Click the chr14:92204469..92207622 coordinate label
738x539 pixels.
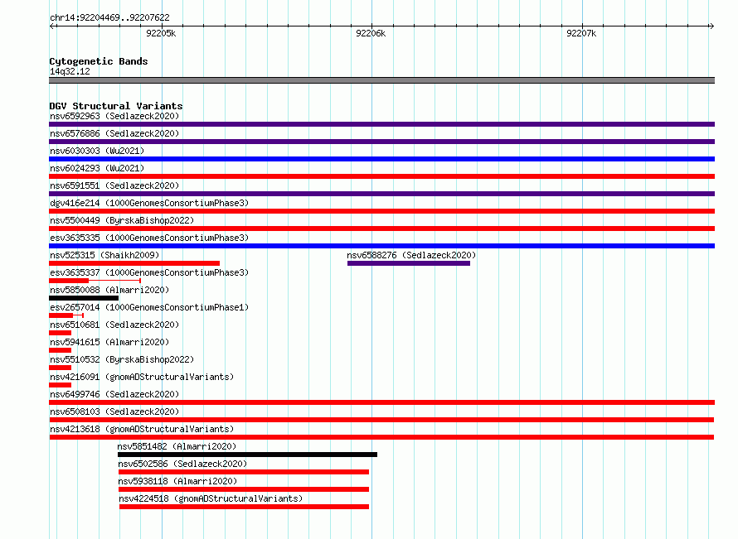(109, 18)
